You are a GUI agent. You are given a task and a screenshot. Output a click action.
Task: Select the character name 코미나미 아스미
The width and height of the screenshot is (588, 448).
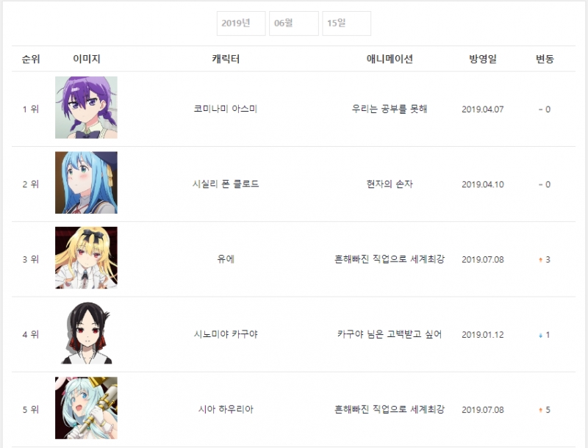226,109
